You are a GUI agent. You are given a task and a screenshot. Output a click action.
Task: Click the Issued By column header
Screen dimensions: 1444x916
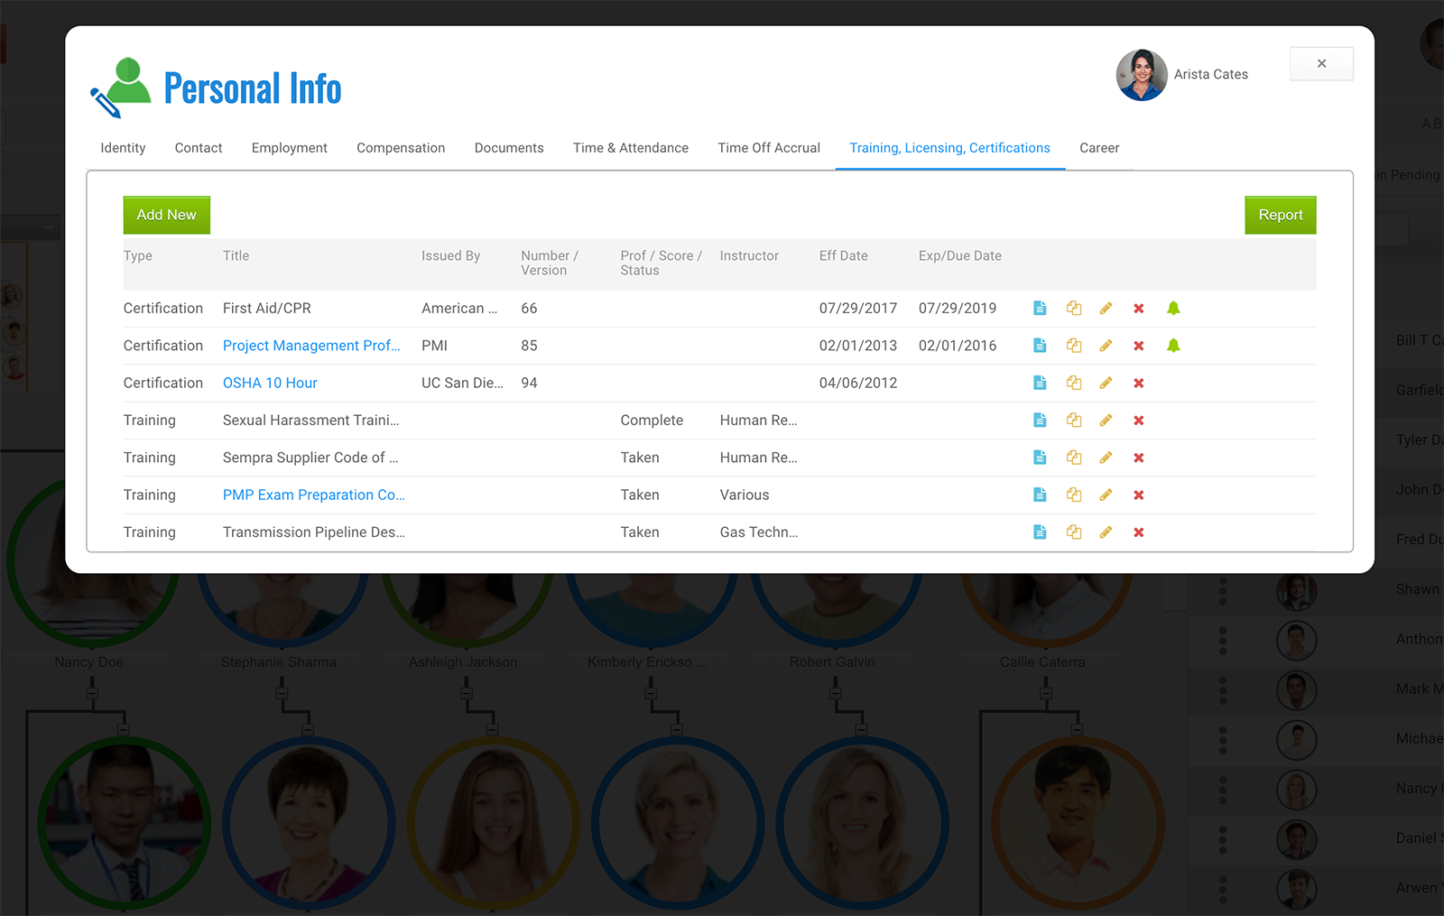tap(451, 256)
